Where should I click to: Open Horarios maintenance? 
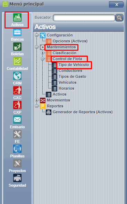click(x=66, y=88)
